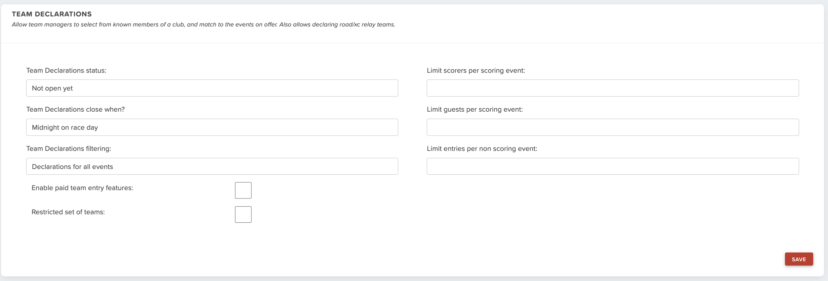Click the 'Limit scorers per scoring event:' label
The image size is (828, 281).
pyautogui.click(x=476, y=70)
